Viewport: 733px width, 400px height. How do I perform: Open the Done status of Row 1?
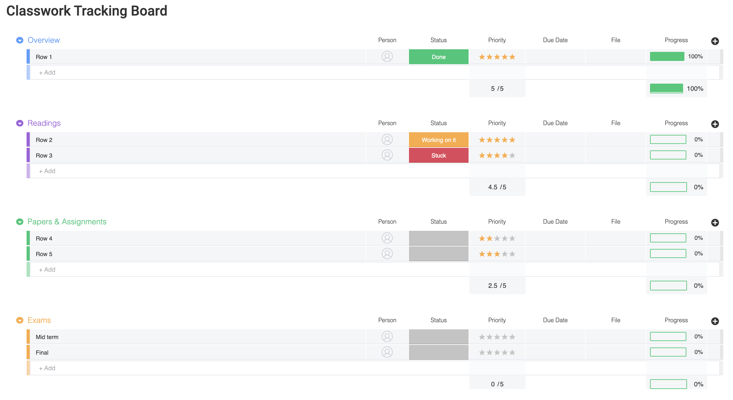pyautogui.click(x=439, y=57)
